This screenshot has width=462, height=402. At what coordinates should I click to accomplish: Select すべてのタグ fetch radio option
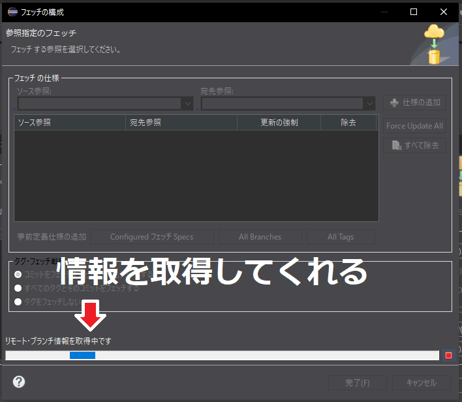[18, 288]
